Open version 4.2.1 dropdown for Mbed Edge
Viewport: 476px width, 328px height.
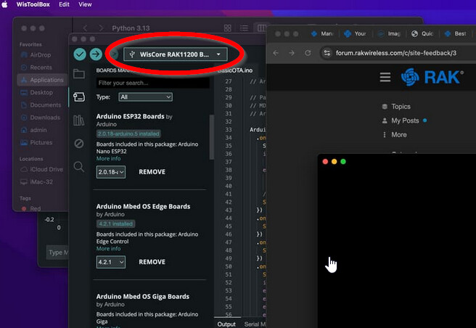111,262
